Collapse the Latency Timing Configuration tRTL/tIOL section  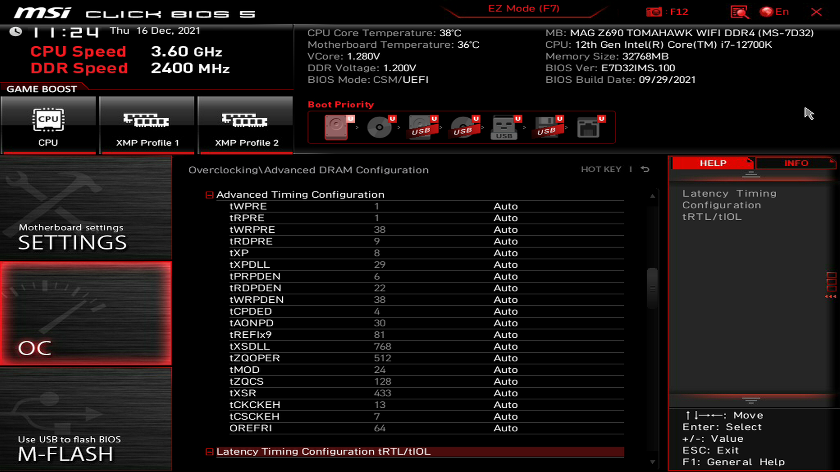tap(209, 451)
